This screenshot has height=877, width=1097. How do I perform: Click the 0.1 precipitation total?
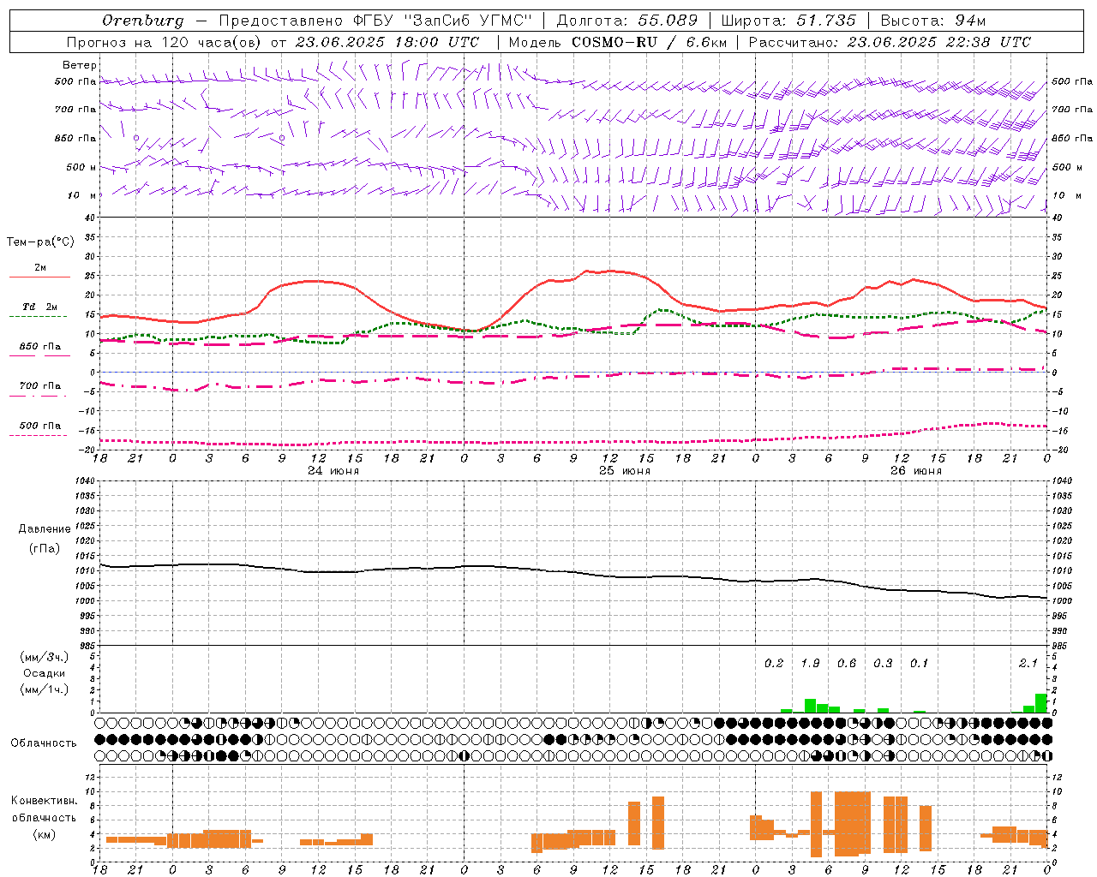click(920, 663)
